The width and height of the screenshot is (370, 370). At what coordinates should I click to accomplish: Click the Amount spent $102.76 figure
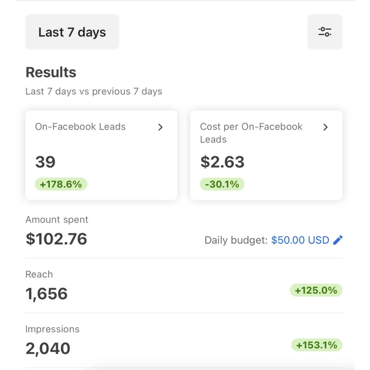[57, 239]
